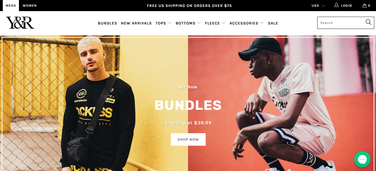The width and height of the screenshot is (376, 171).
Task: Switch to the WOMEN tab
Action: coord(30,6)
